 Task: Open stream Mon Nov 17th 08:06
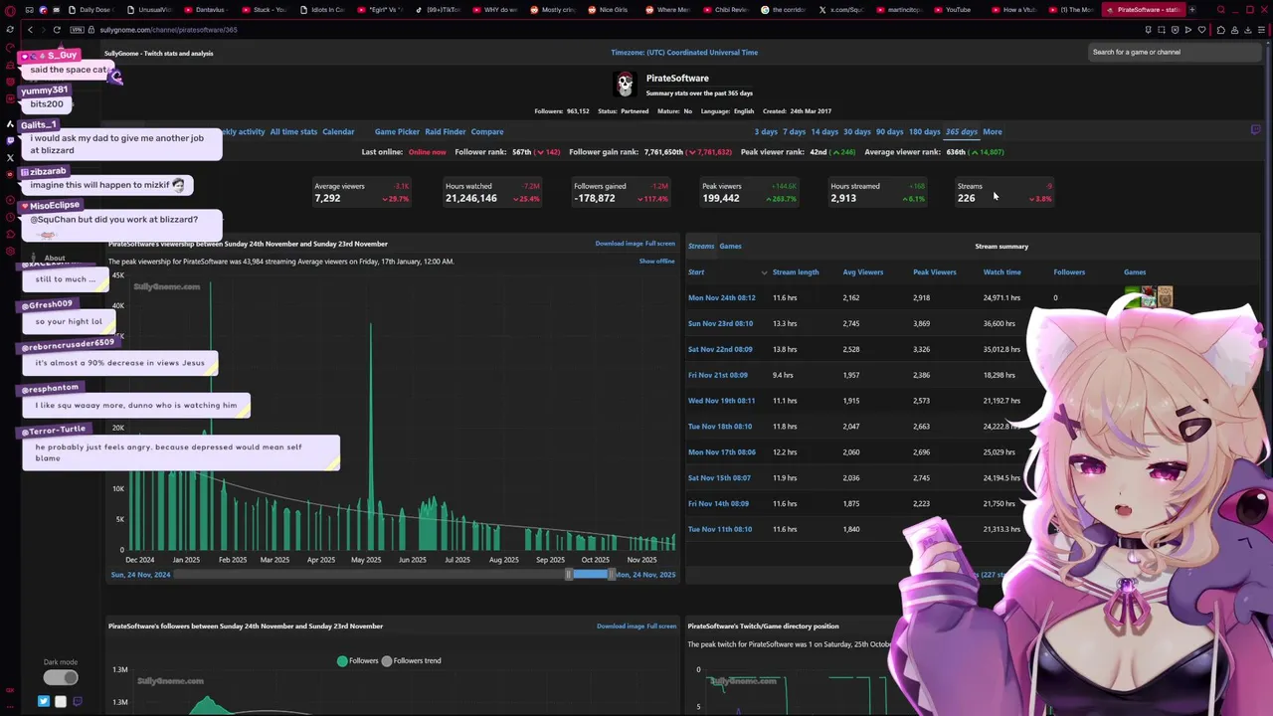722,452
